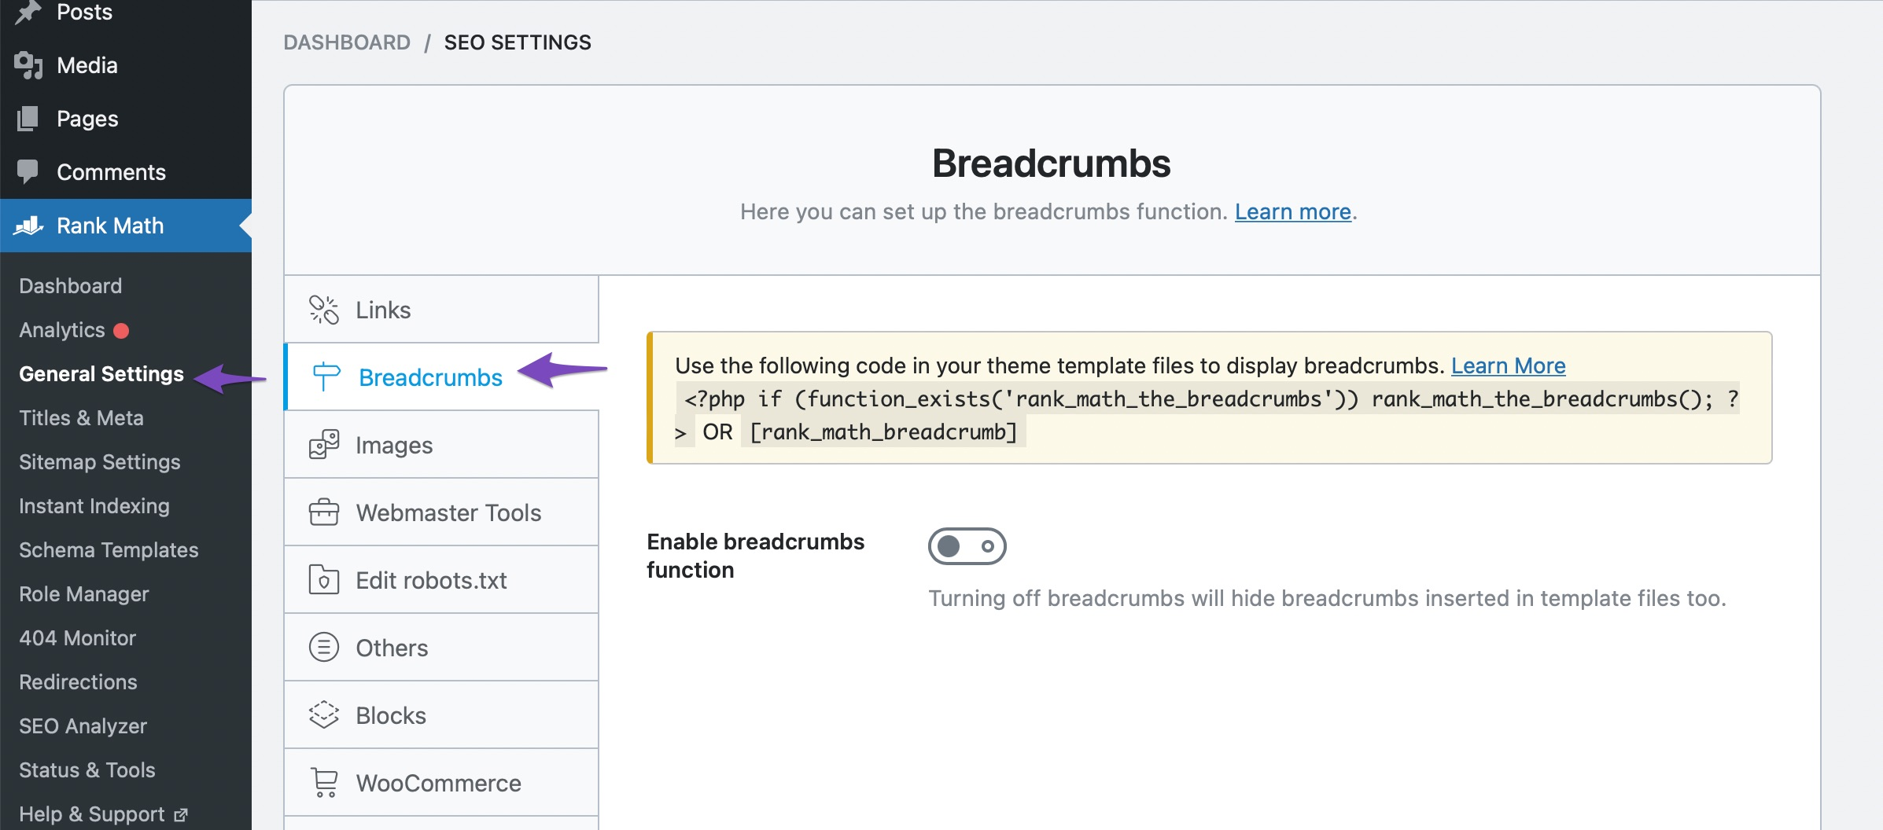Viewport: 1883px width, 830px height.
Task: Open the Redirections settings
Action: pyautogui.click(x=78, y=681)
